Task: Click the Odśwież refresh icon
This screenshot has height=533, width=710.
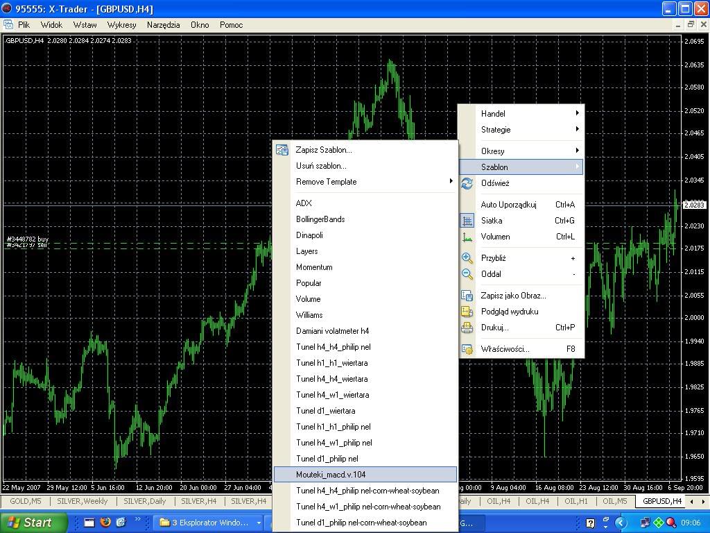Action: point(467,183)
